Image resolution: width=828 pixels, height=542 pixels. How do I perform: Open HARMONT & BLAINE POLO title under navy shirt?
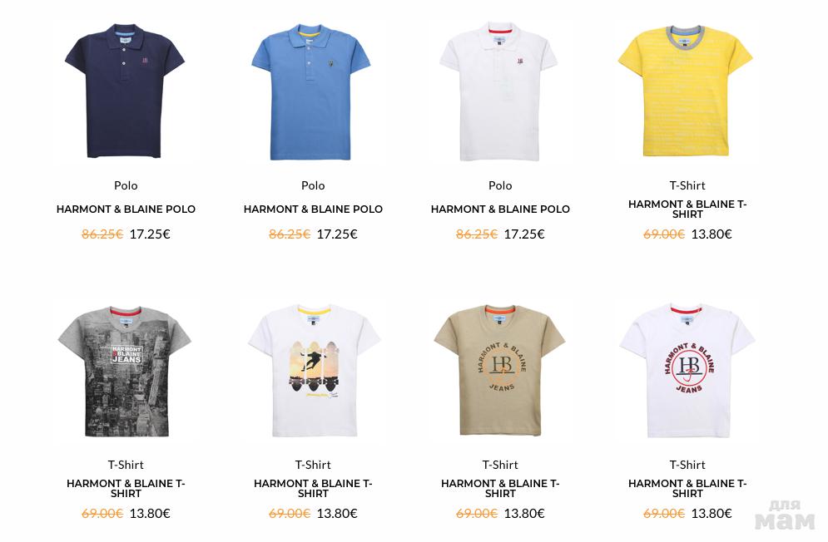coord(126,209)
